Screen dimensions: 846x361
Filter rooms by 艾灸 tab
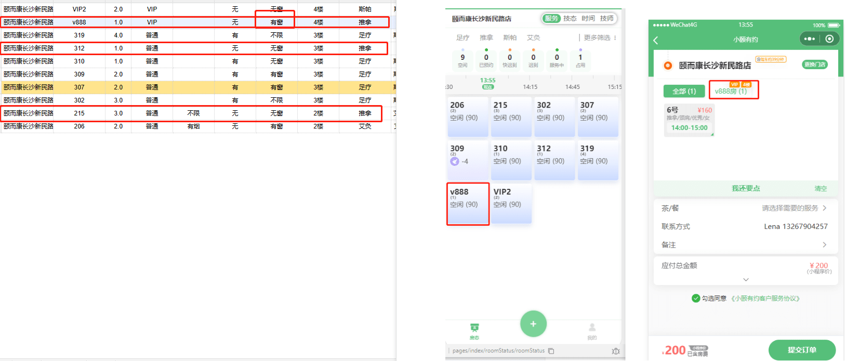coord(534,38)
